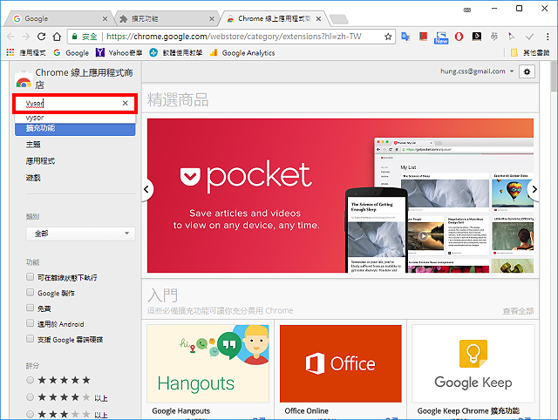View all getting-started extensions link

(518, 312)
